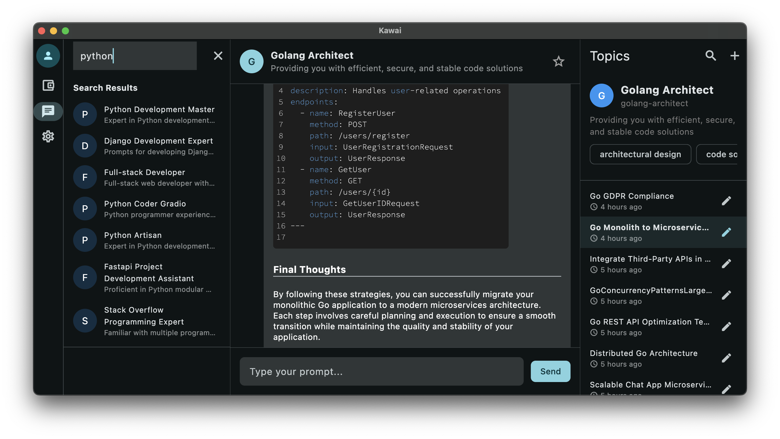Edit Distributed Go Architecture topic name

[x=726, y=358]
